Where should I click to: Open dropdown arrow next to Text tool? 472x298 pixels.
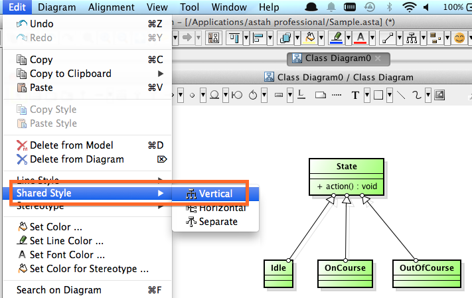tap(366, 95)
